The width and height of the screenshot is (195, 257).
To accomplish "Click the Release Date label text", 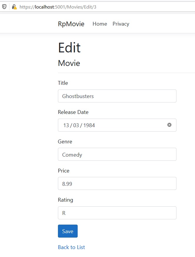I will click(73, 112).
